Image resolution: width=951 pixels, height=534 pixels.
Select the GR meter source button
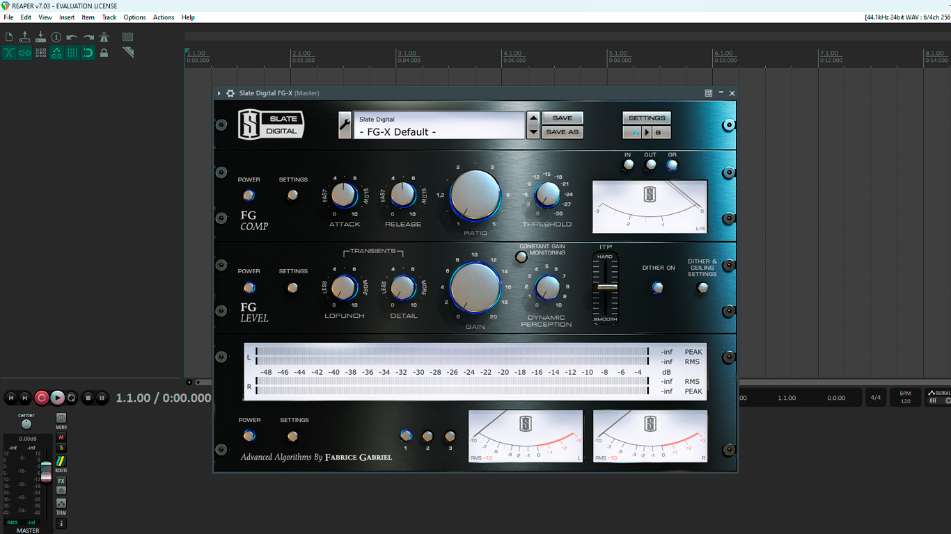pyautogui.click(x=672, y=165)
